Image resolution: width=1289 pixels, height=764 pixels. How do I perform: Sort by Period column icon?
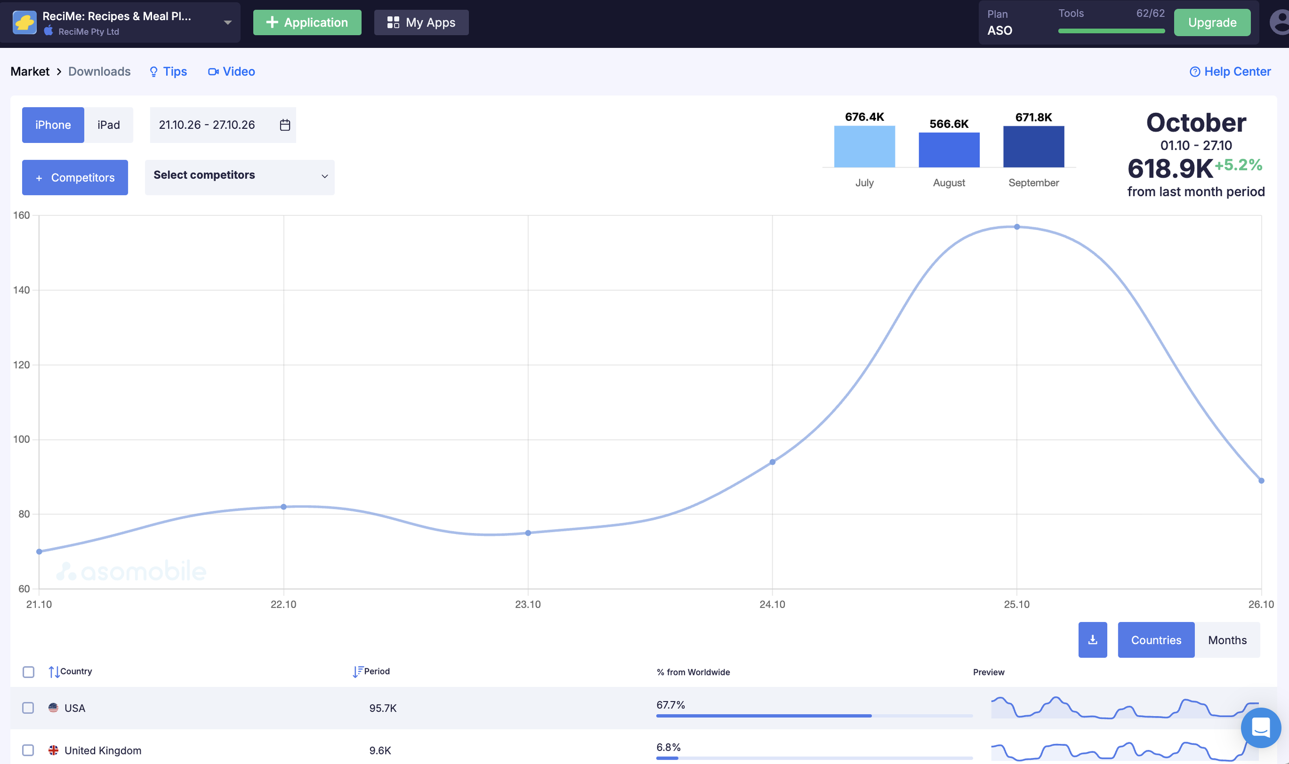pos(357,672)
